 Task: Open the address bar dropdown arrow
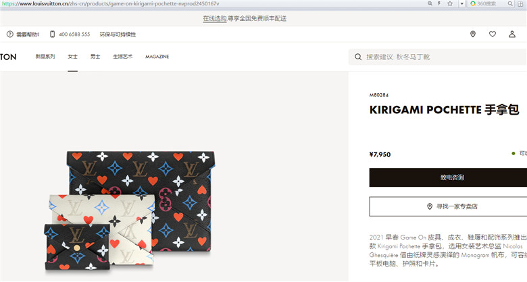pos(461,3)
